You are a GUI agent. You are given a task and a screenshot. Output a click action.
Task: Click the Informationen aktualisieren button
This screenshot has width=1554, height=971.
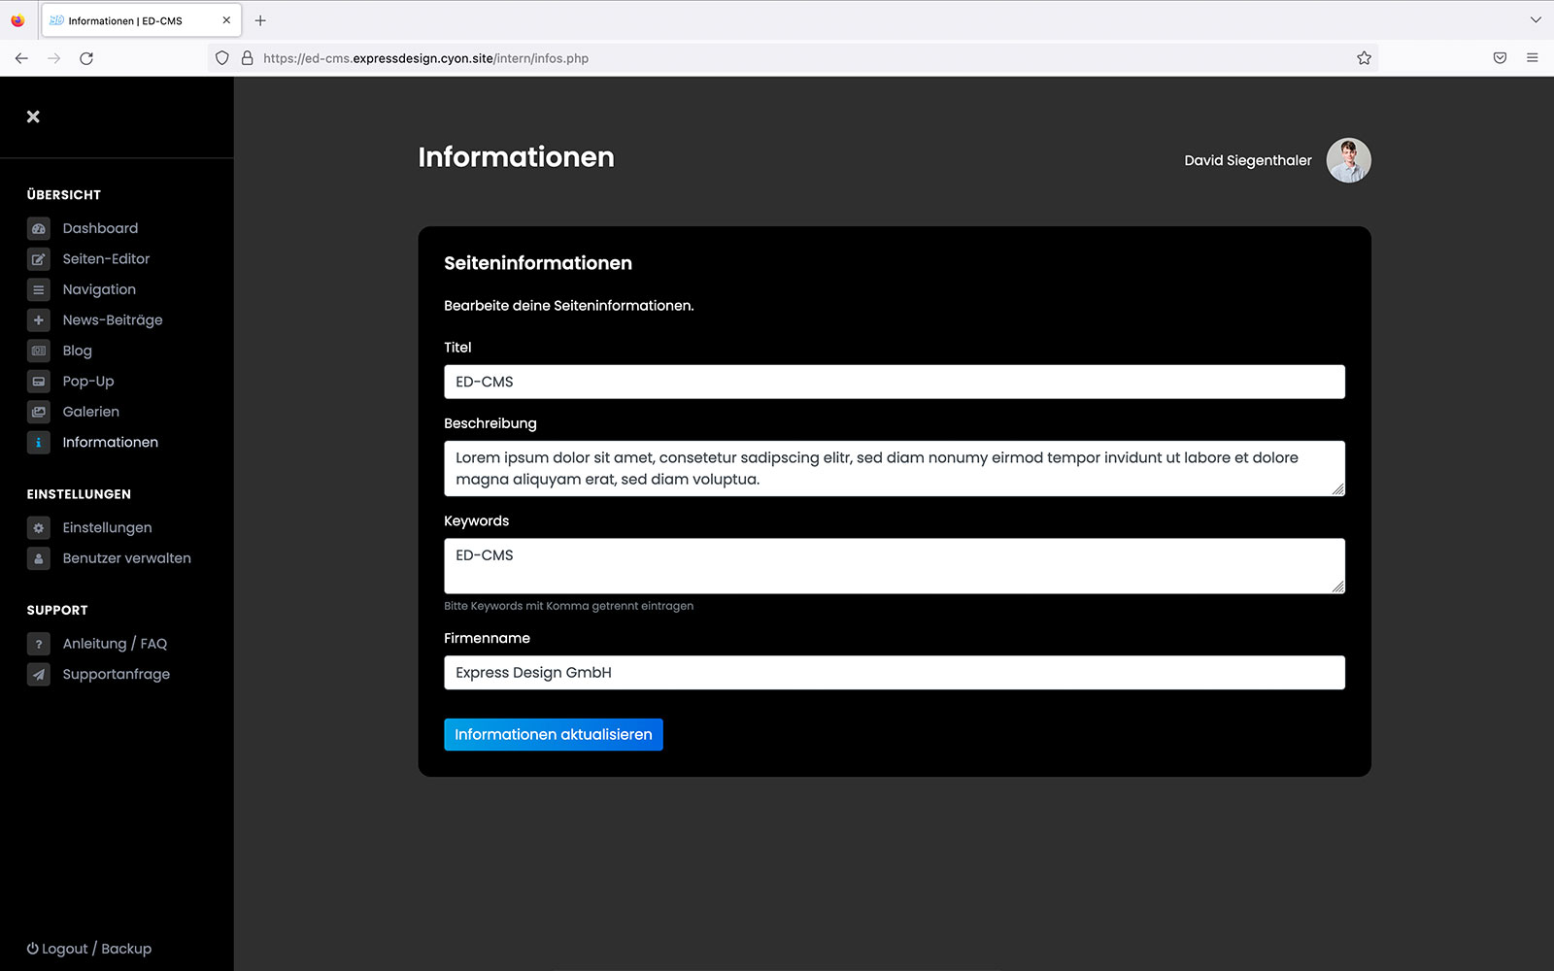coord(554,735)
